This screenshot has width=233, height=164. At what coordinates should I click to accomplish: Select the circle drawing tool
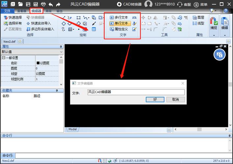[x=64, y=24]
